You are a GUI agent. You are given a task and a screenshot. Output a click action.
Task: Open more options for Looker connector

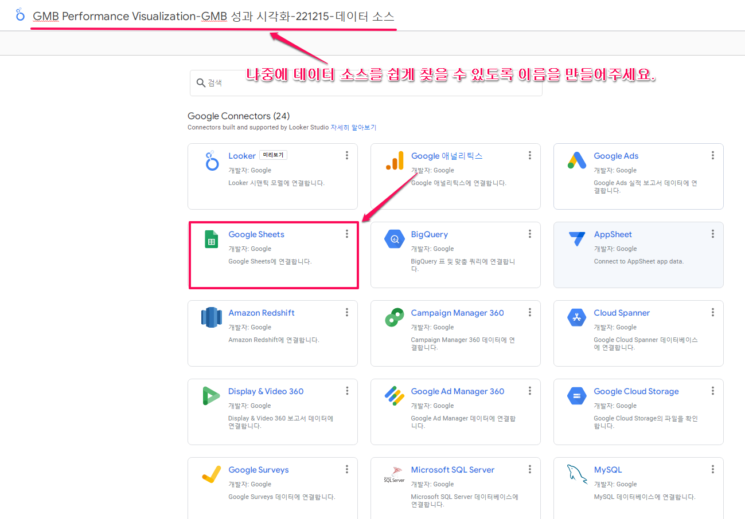click(x=347, y=155)
